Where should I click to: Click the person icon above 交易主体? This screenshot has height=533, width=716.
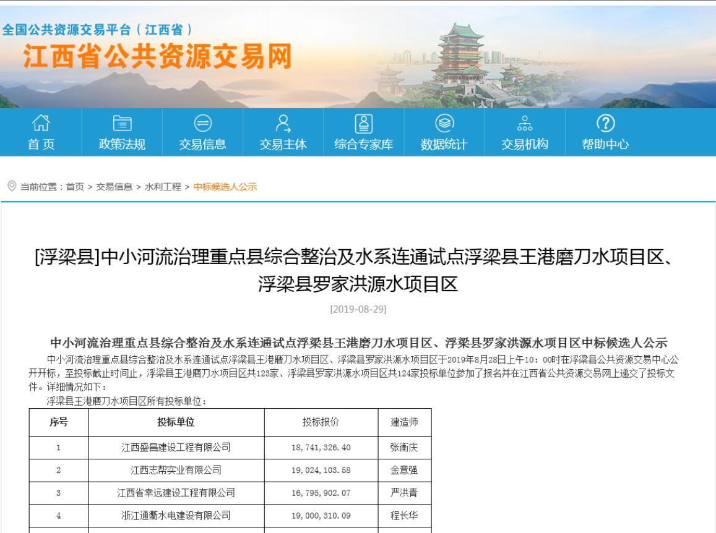pyautogui.click(x=283, y=123)
